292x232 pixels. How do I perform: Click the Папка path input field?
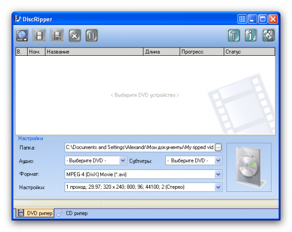(140, 148)
